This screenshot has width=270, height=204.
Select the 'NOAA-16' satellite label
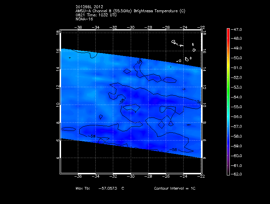click(84, 19)
